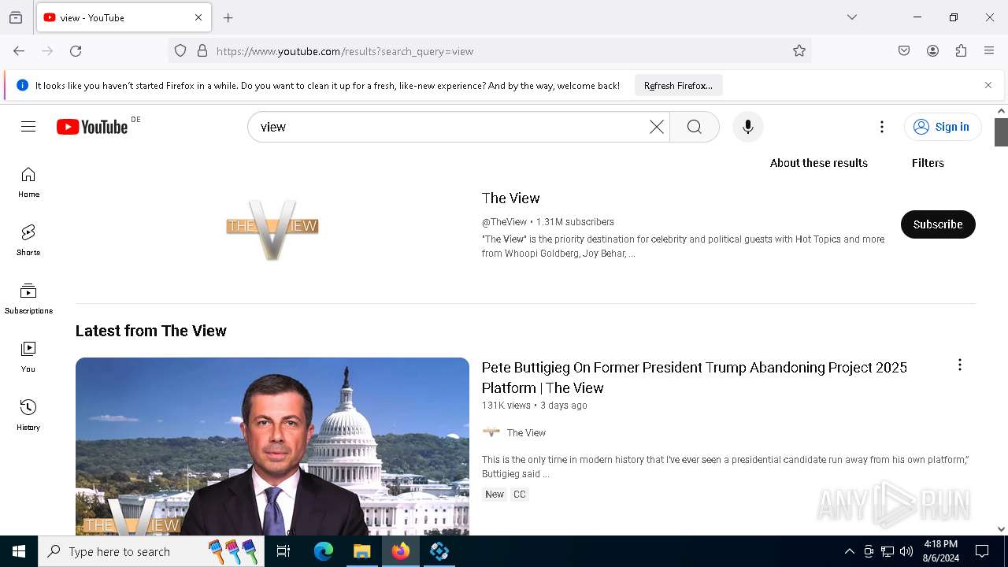Launch Microsoft Edge from taskbar
The width and height of the screenshot is (1008, 567).
[x=324, y=551]
